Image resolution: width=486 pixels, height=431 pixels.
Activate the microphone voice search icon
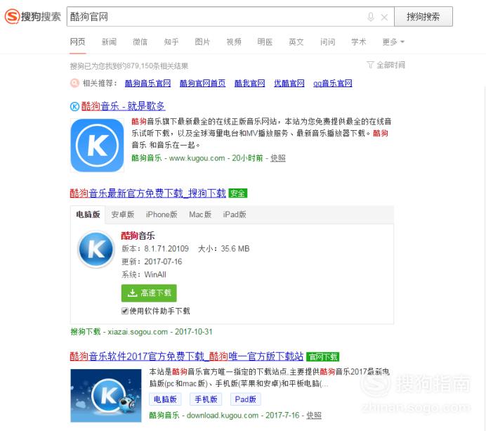[370, 17]
